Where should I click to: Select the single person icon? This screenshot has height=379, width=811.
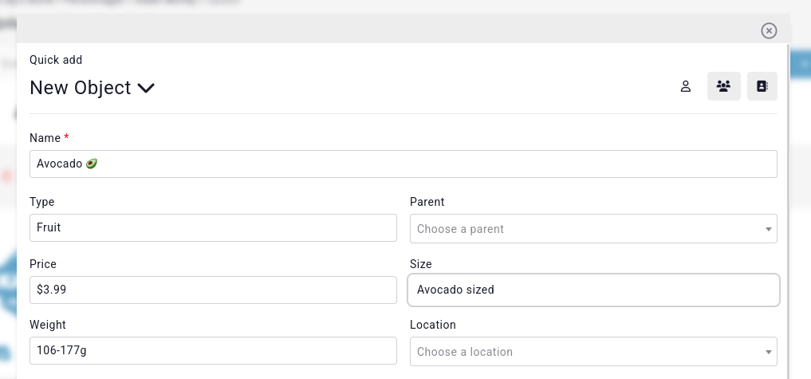click(x=685, y=87)
